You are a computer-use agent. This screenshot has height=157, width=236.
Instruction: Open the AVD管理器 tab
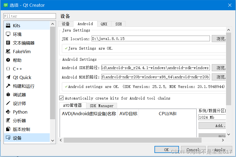(x=73, y=105)
